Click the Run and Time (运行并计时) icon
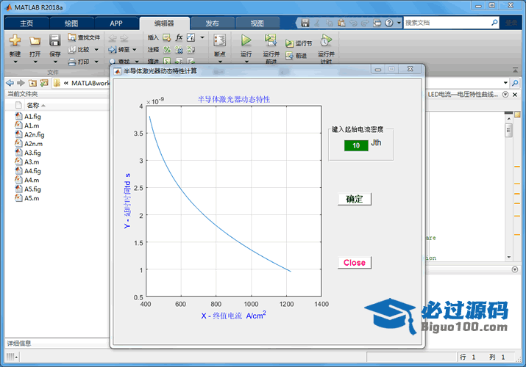Image resolution: width=526 pixels, height=367 pixels. (326, 40)
